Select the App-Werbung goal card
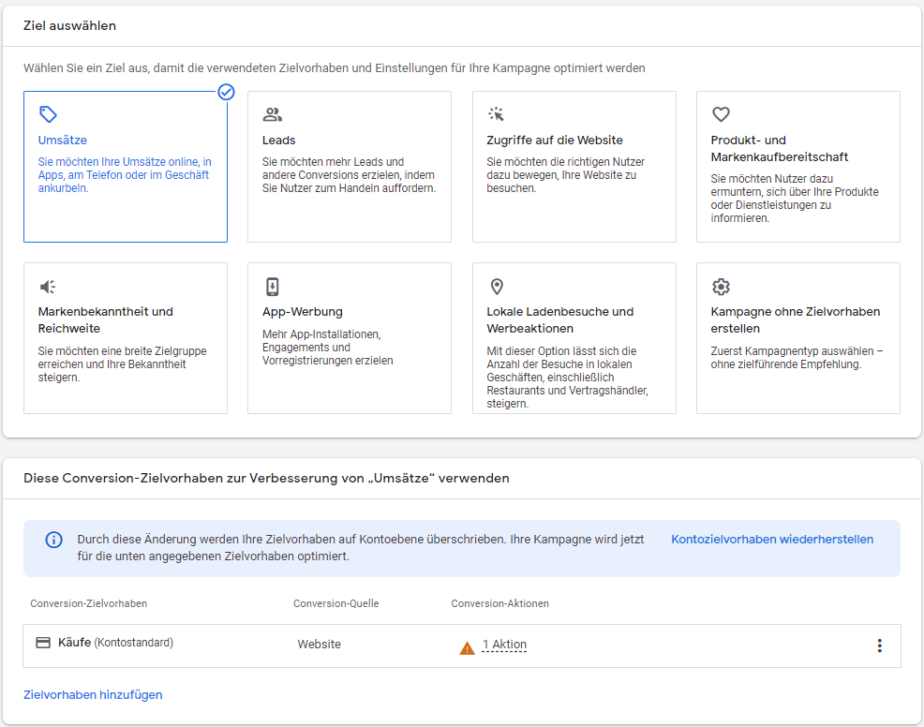The height and width of the screenshot is (727, 924). pyautogui.click(x=349, y=338)
